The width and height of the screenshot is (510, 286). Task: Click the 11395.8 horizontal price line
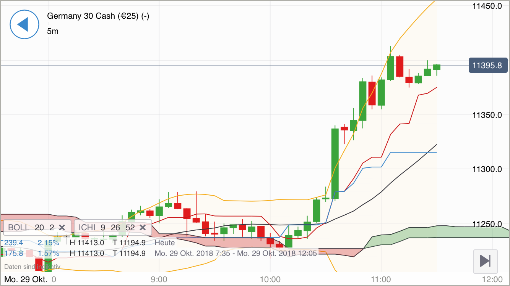pos(229,65)
